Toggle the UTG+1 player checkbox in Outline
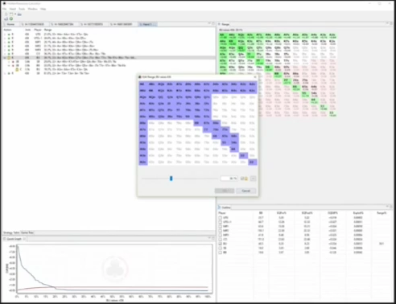396x304 pixels. click(x=221, y=222)
